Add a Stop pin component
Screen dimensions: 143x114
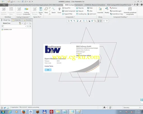[80, 11]
